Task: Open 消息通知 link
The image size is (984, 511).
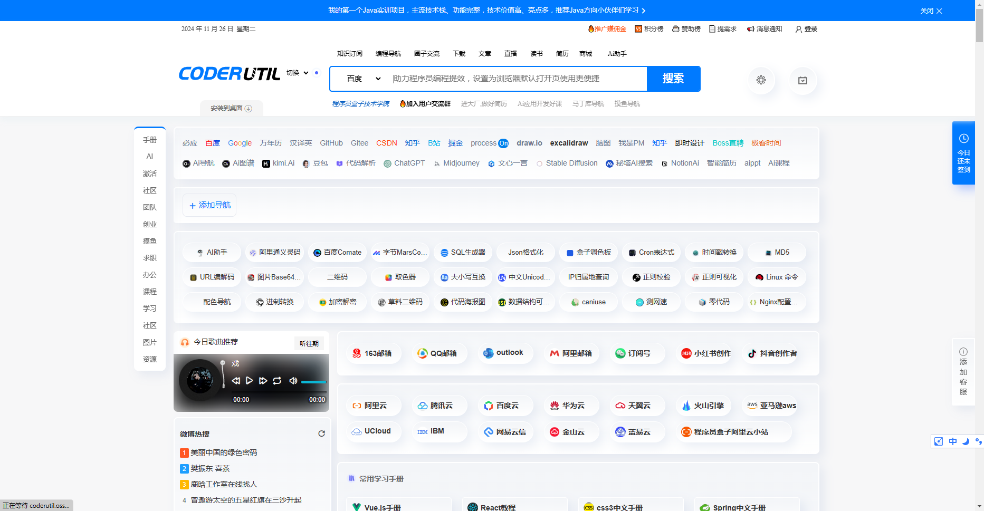Action: [765, 29]
